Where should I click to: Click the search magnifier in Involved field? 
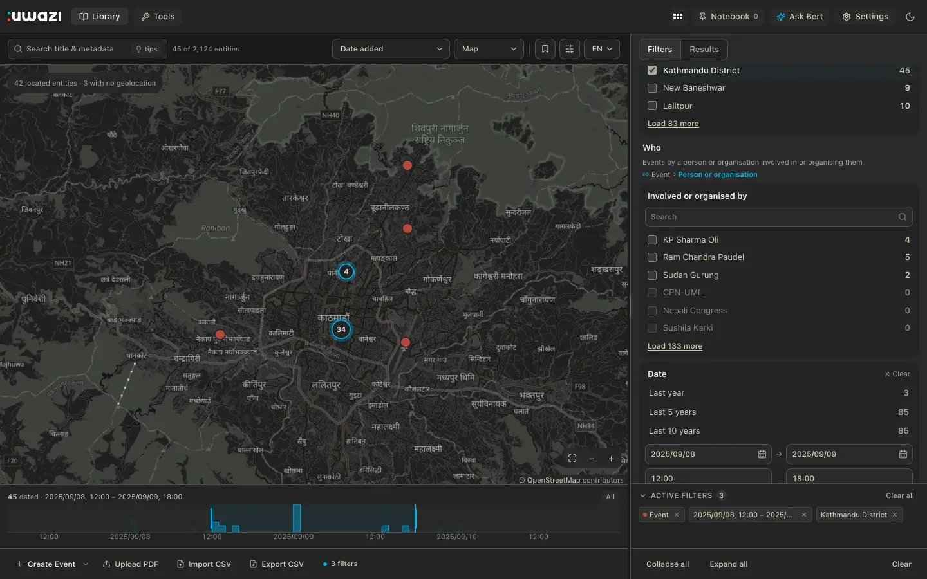pyautogui.click(x=903, y=217)
